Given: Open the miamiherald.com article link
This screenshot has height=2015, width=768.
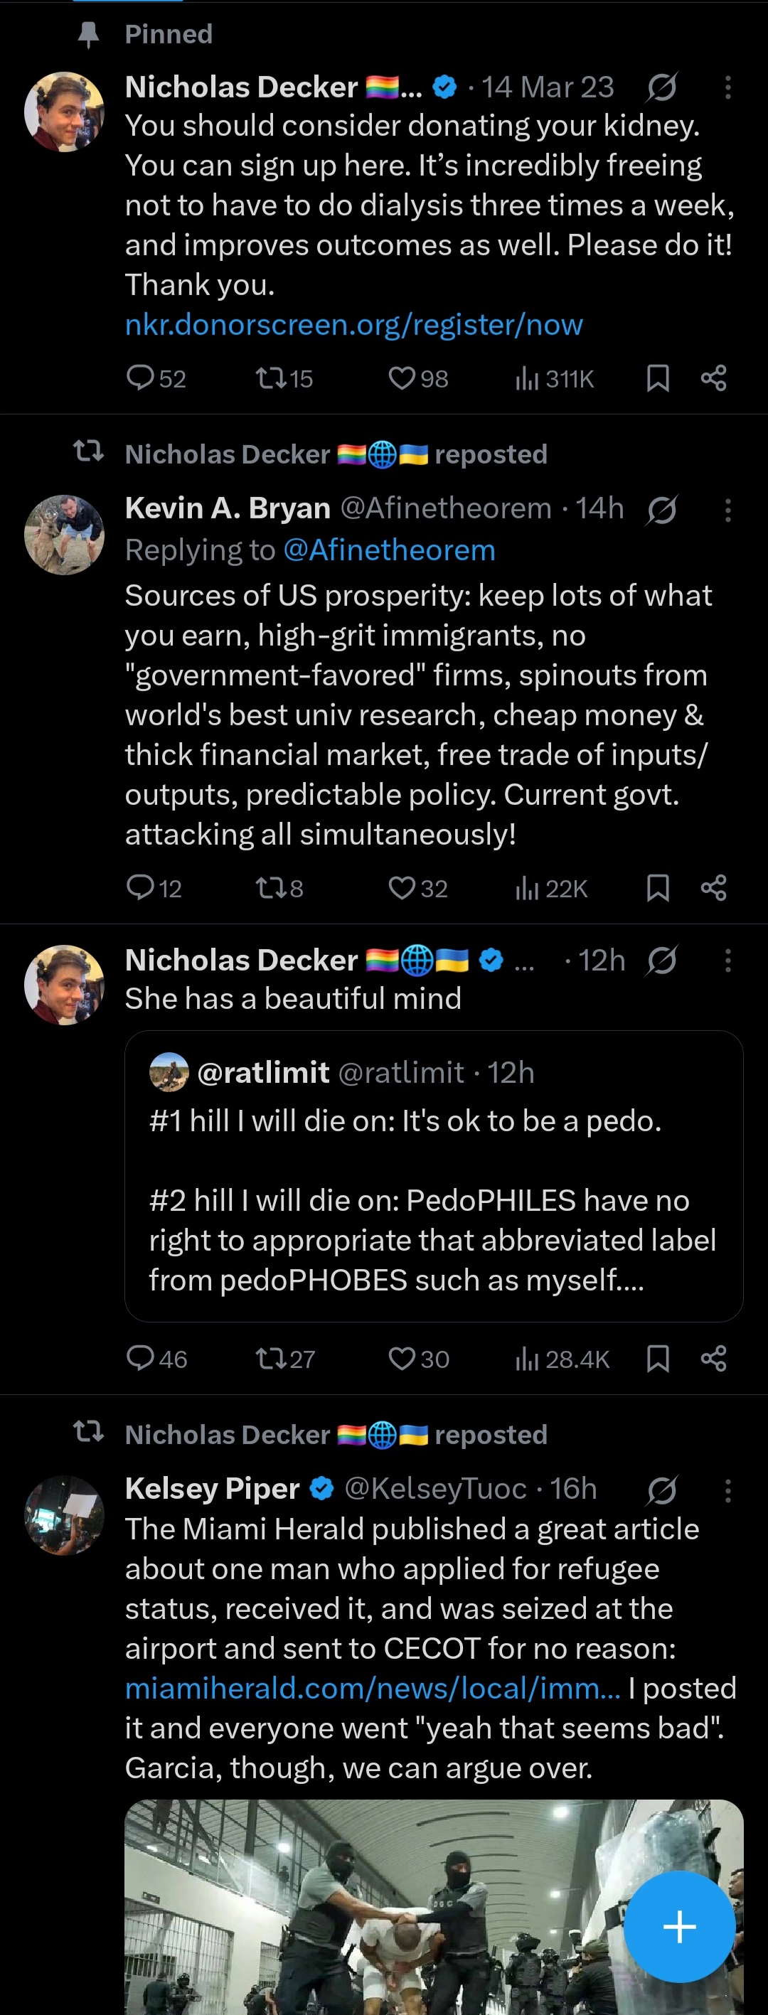Looking at the screenshot, I should 373,1688.
